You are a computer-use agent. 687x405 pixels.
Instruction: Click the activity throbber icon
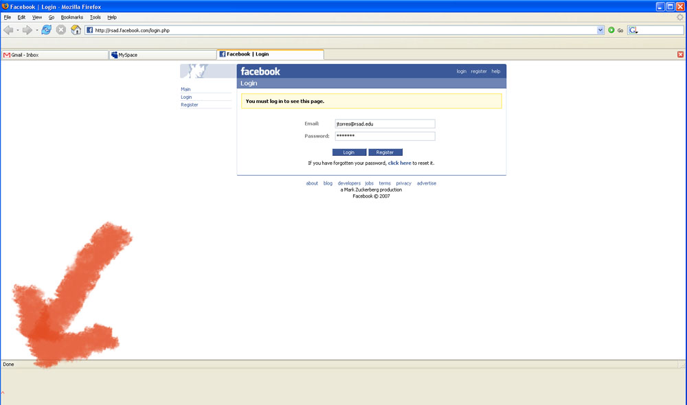(680, 17)
